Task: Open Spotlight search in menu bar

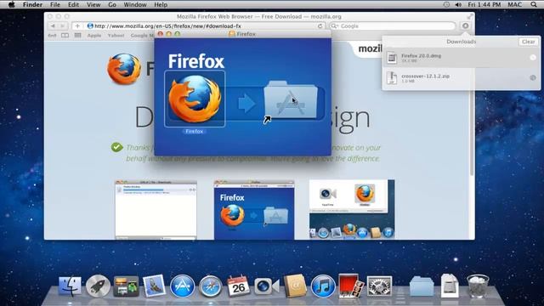Action: [534, 4]
